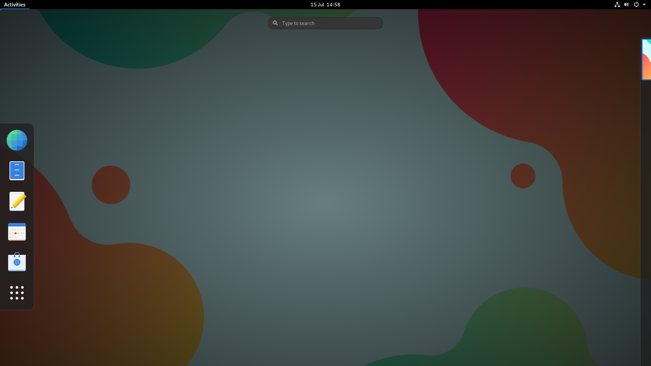Launch the Calendar app from the dock

(17, 232)
